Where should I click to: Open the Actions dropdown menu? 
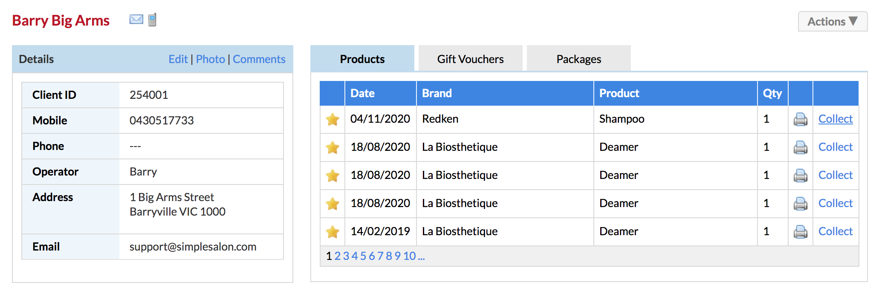833,21
